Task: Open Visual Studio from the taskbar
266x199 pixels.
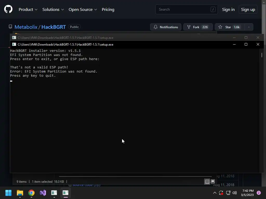Action: click(x=43, y=193)
